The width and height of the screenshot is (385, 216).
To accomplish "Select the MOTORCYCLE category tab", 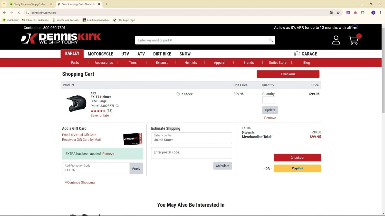I will pos(100,54).
